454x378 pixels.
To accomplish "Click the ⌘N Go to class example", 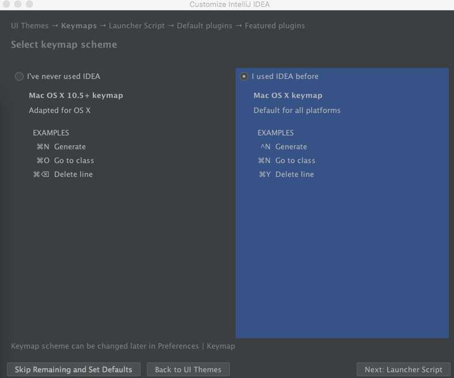I will [286, 160].
